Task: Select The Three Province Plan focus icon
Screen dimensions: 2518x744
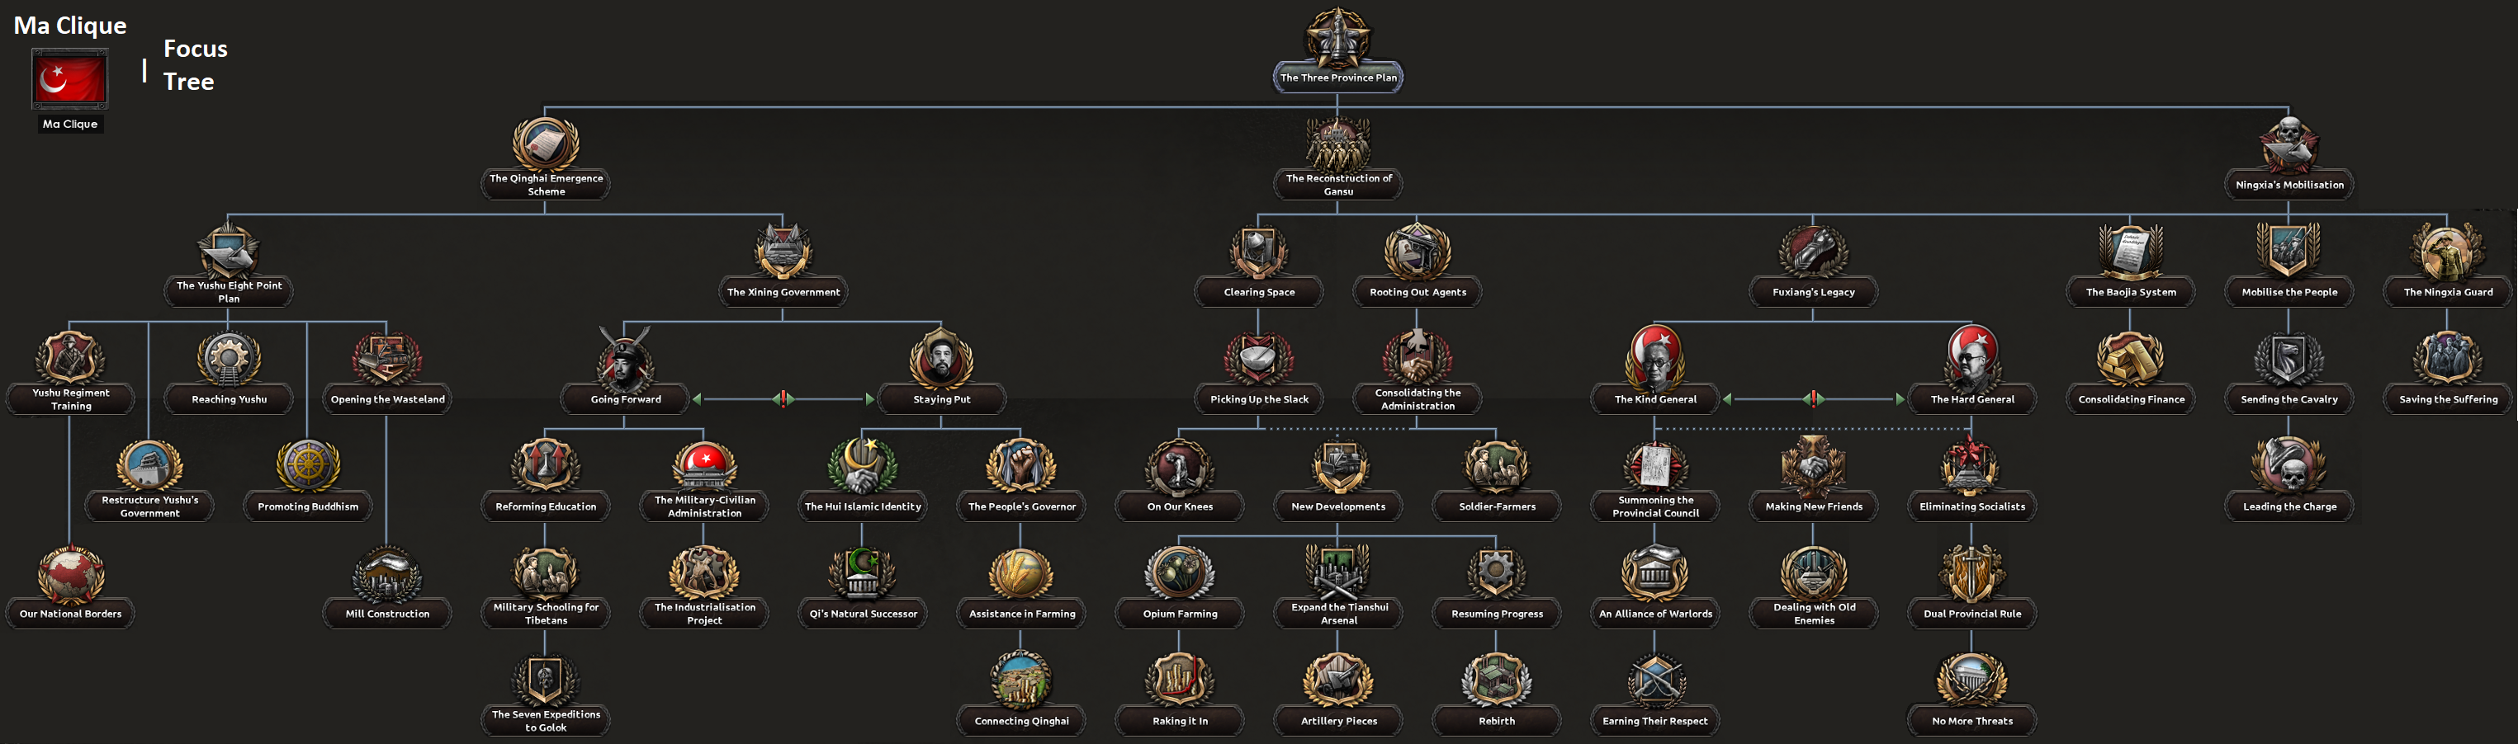Action: click(x=1338, y=37)
